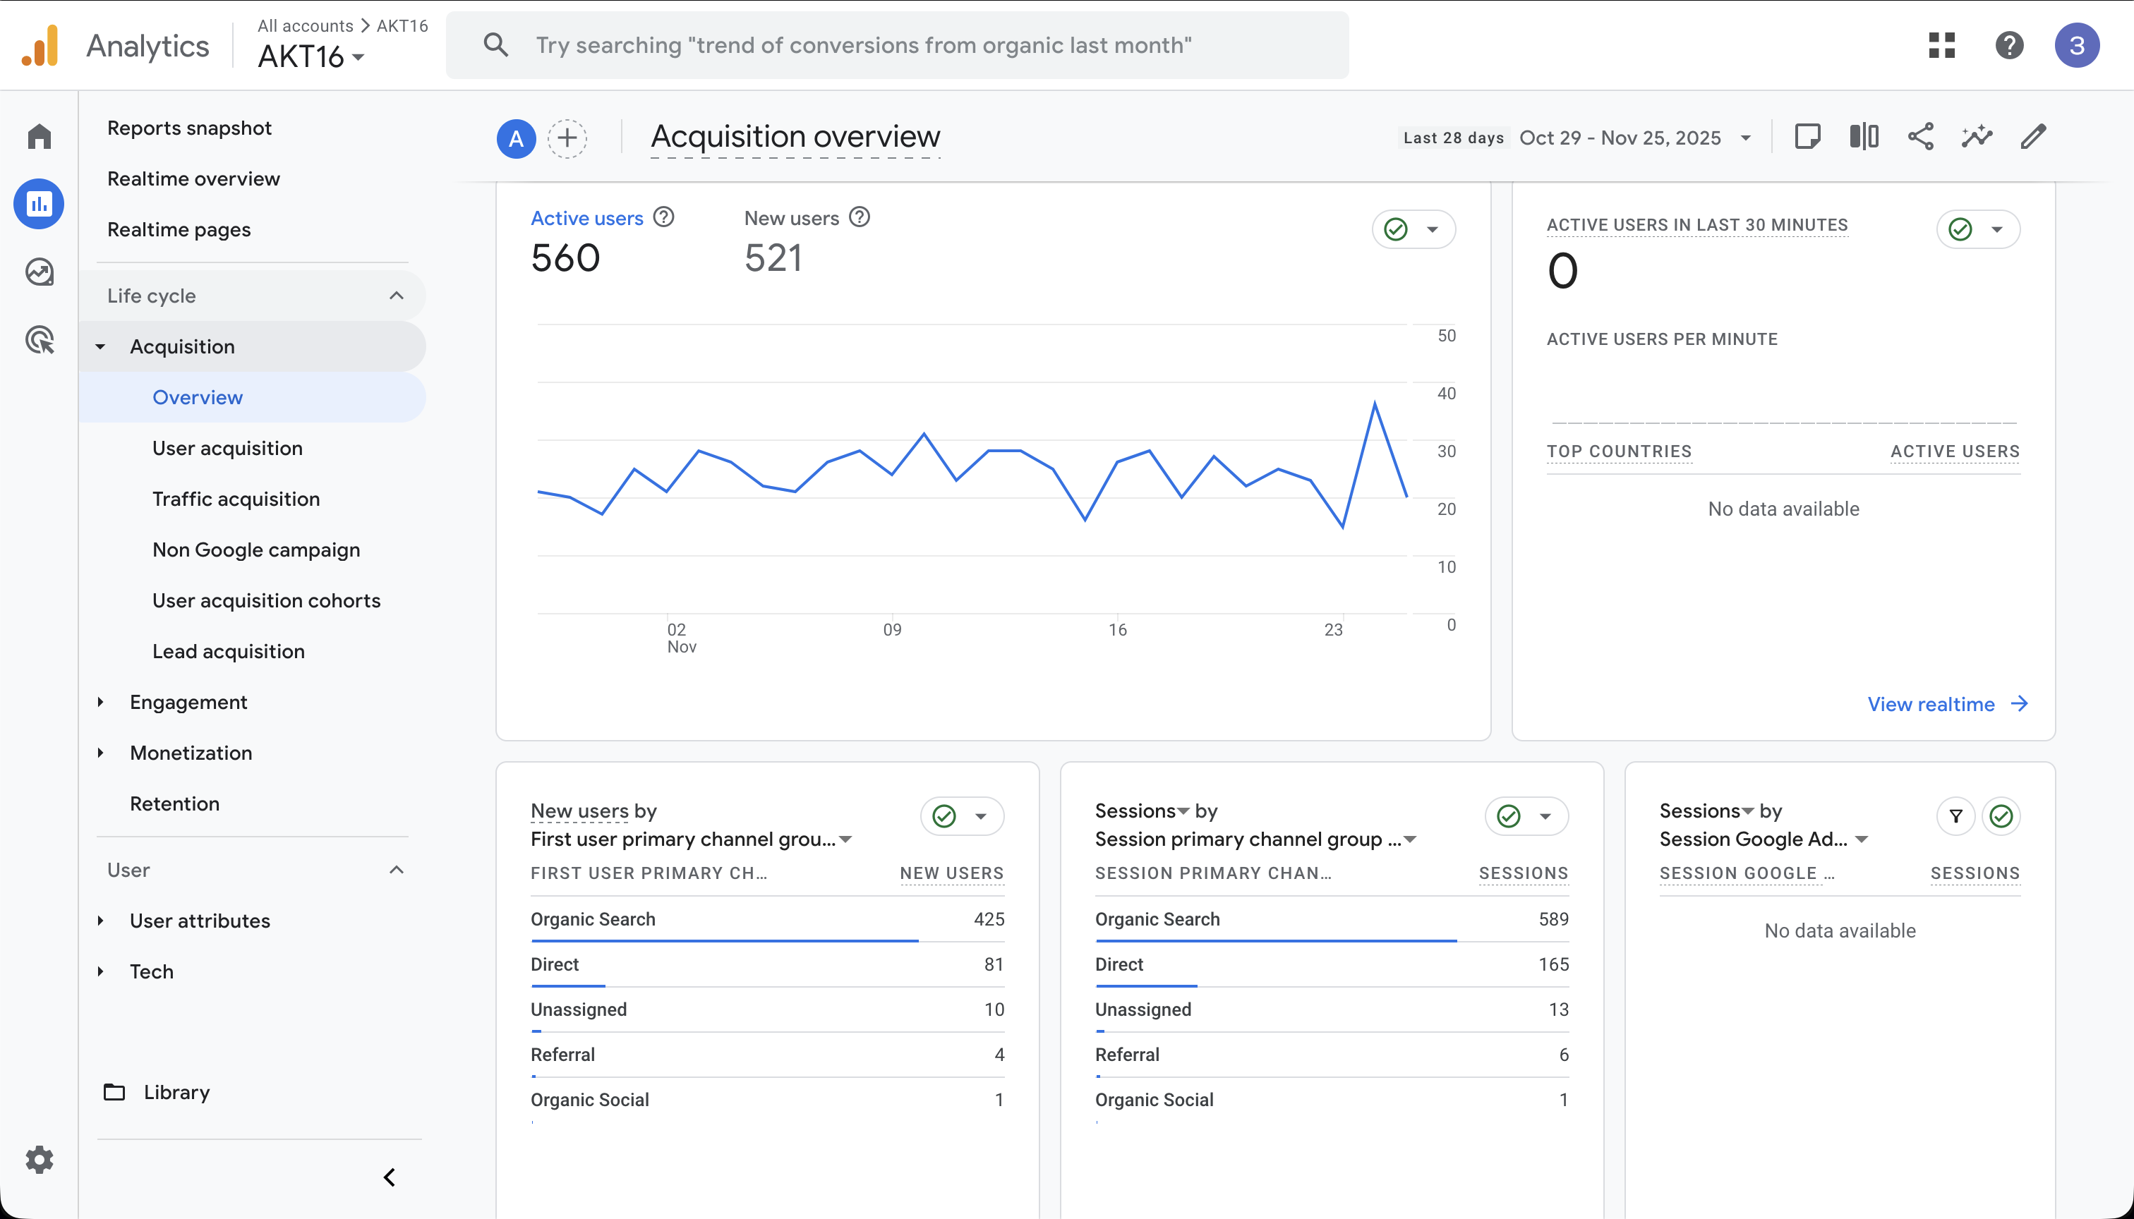Open the compare columns icon in toolbar
Viewport: 2134px width, 1219px height.
pyautogui.click(x=1864, y=136)
